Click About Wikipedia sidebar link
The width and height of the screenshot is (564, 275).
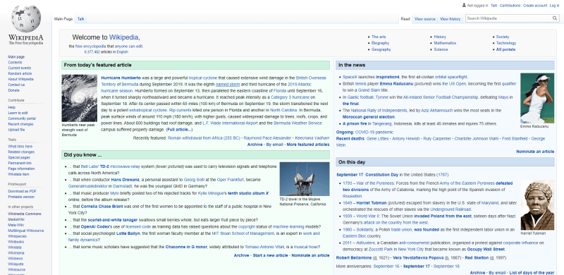pyautogui.click(x=20, y=79)
